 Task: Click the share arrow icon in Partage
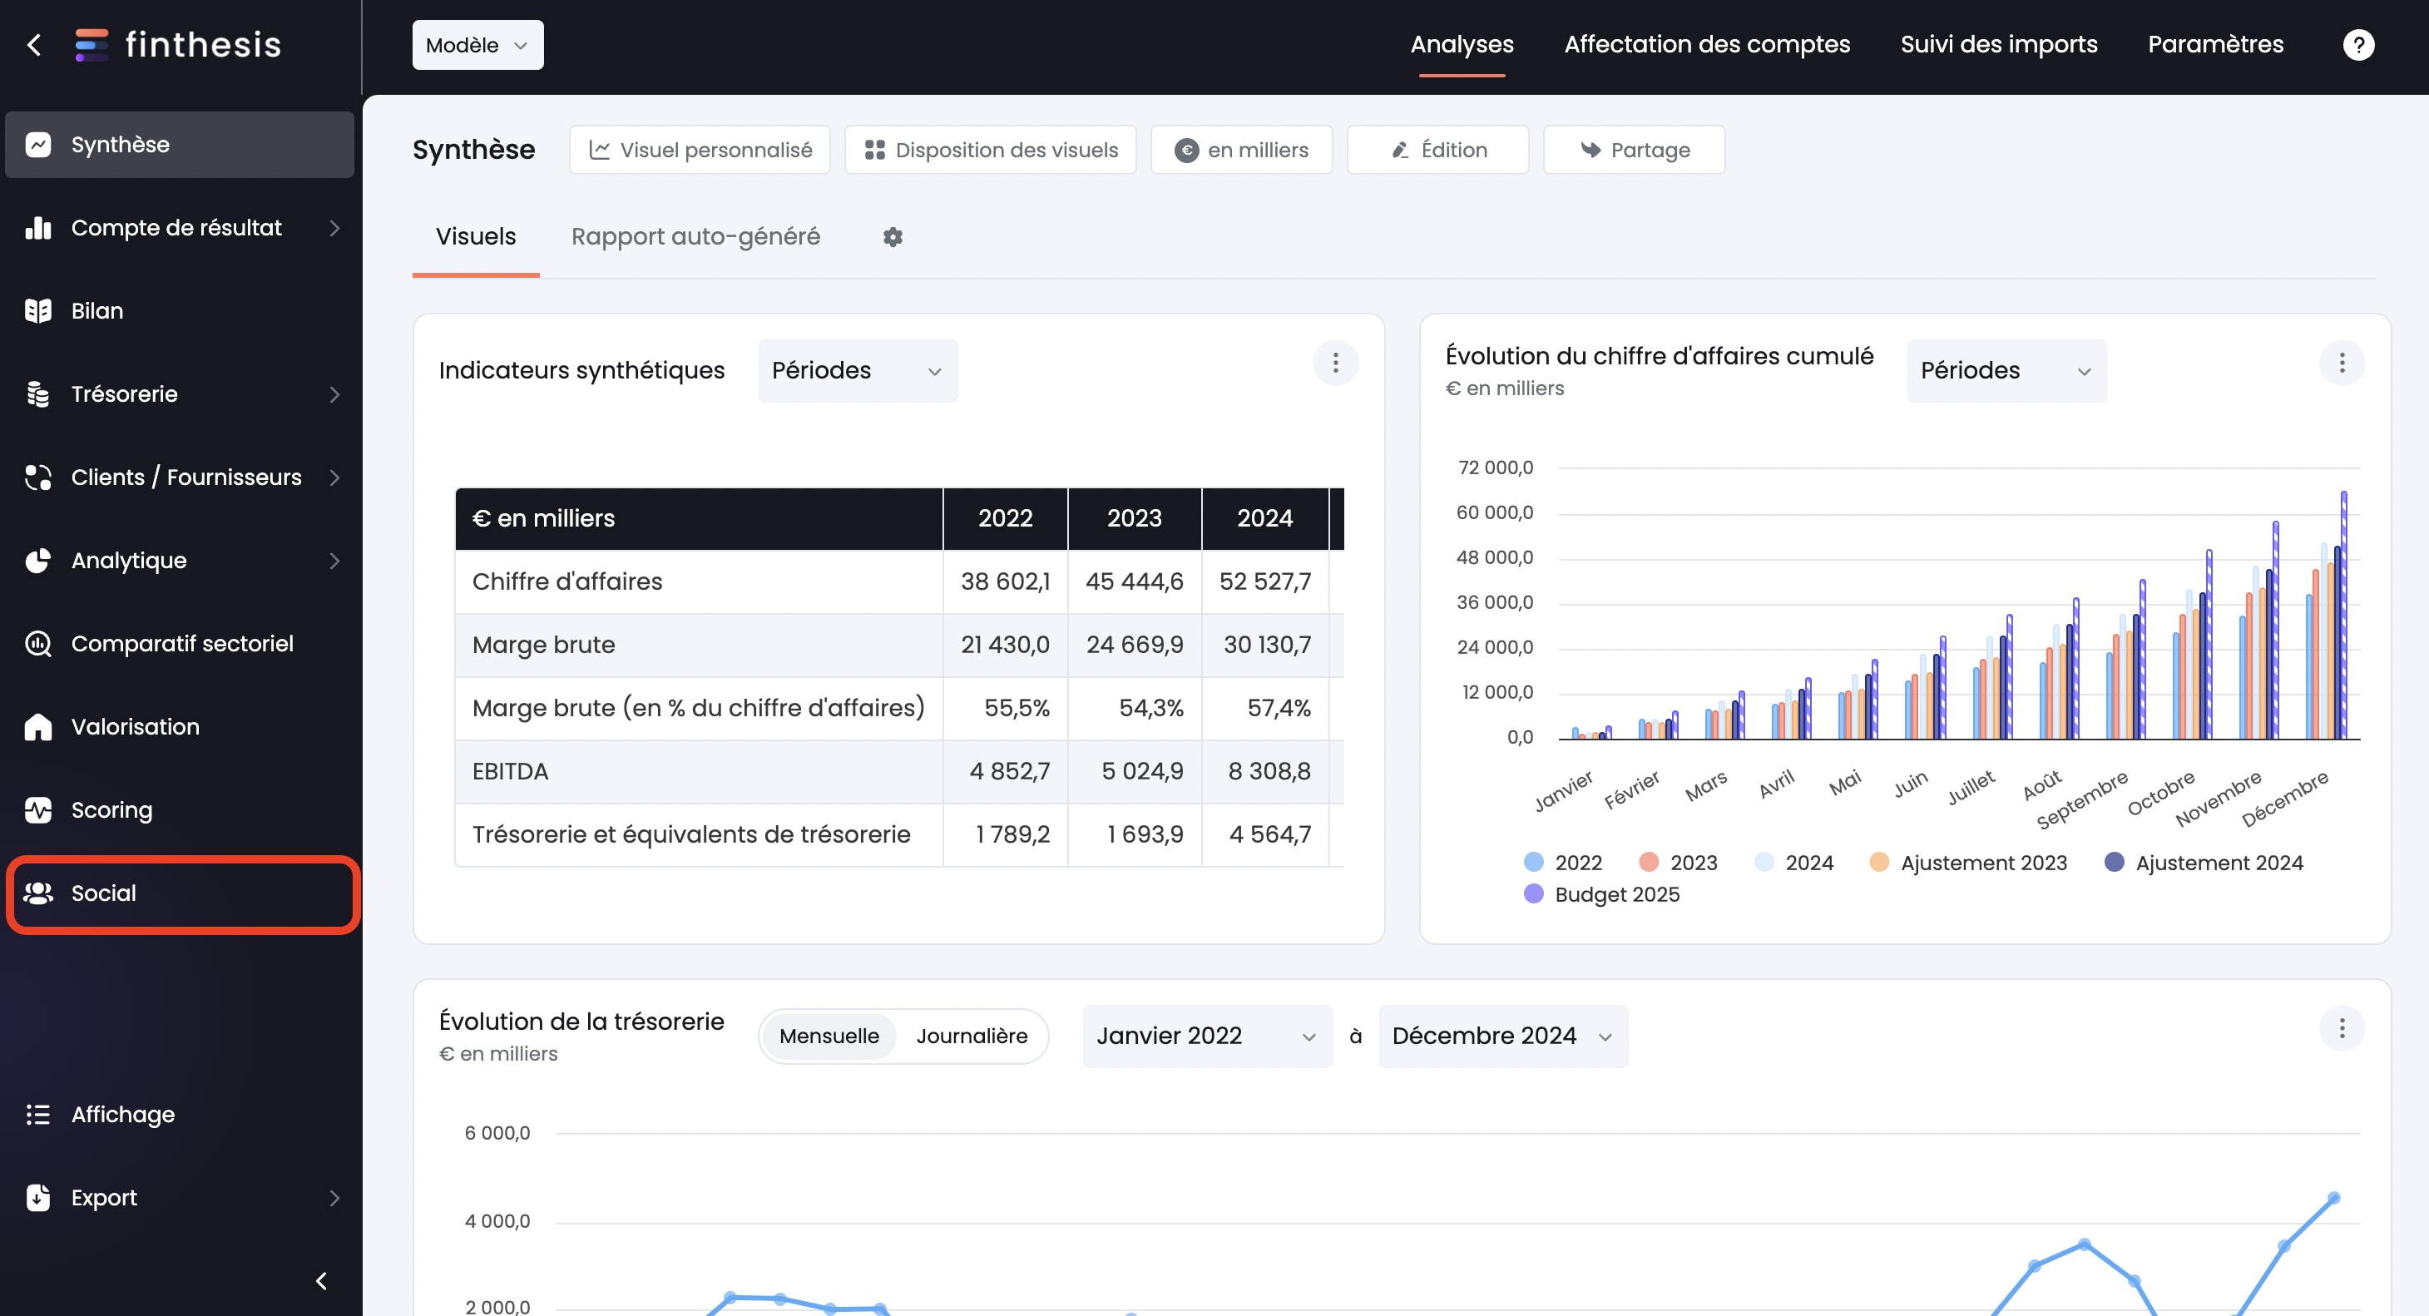1590,150
